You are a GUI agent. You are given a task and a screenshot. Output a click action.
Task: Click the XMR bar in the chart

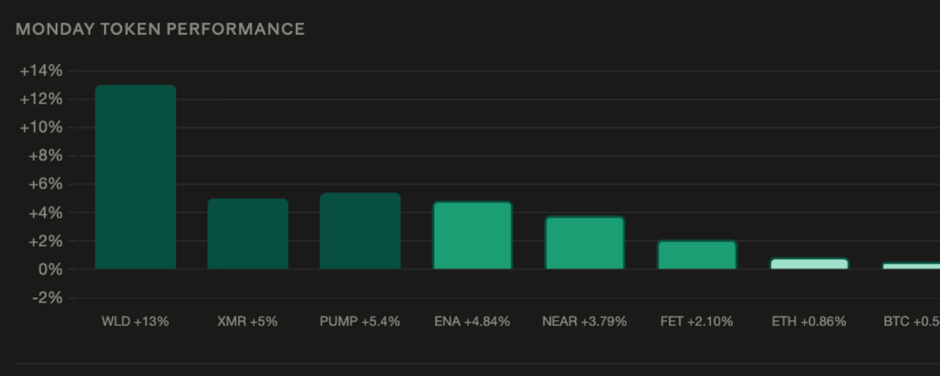[x=248, y=234]
